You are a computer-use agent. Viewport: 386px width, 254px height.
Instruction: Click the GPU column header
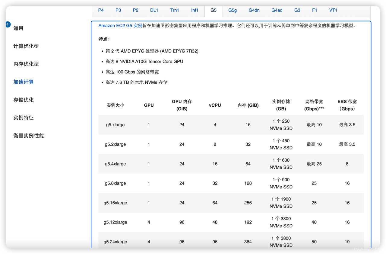pos(149,105)
